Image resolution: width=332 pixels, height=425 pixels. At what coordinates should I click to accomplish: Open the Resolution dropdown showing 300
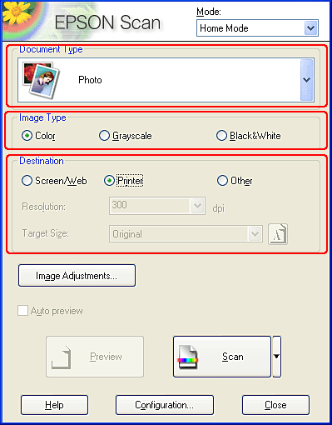pos(157,206)
